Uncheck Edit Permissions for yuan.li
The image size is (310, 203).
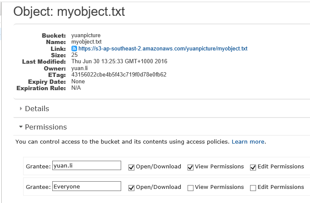click(253, 167)
